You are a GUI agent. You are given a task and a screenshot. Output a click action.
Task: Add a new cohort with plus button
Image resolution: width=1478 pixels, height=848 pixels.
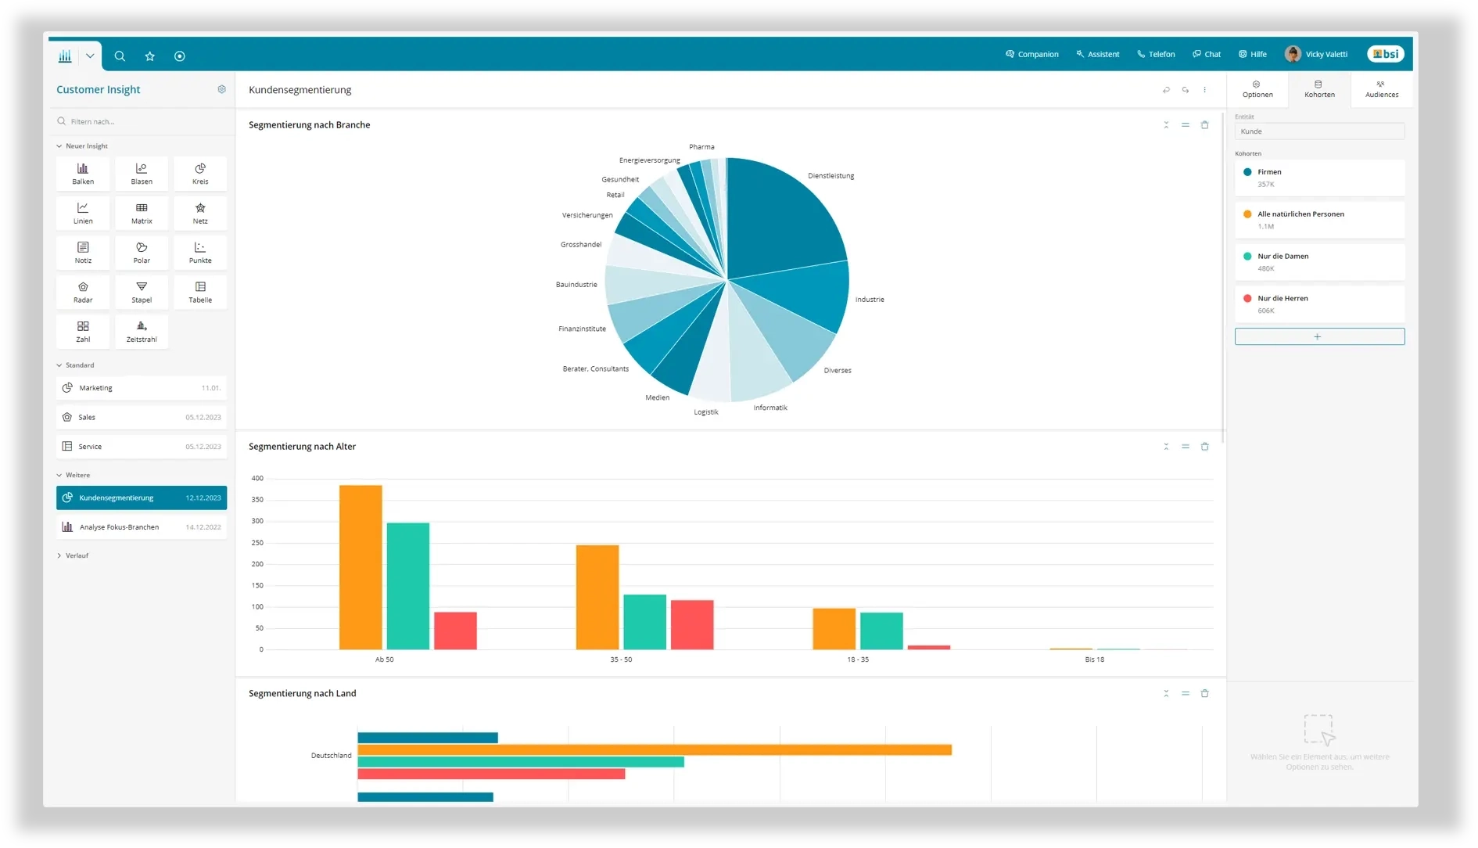pyautogui.click(x=1319, y=337)
